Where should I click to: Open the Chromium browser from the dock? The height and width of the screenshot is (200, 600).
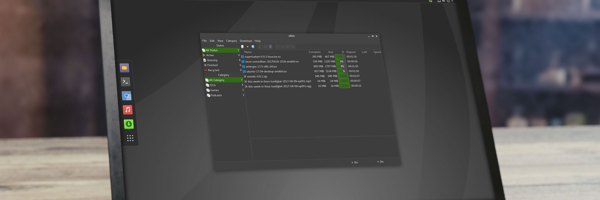pos(127,96)
